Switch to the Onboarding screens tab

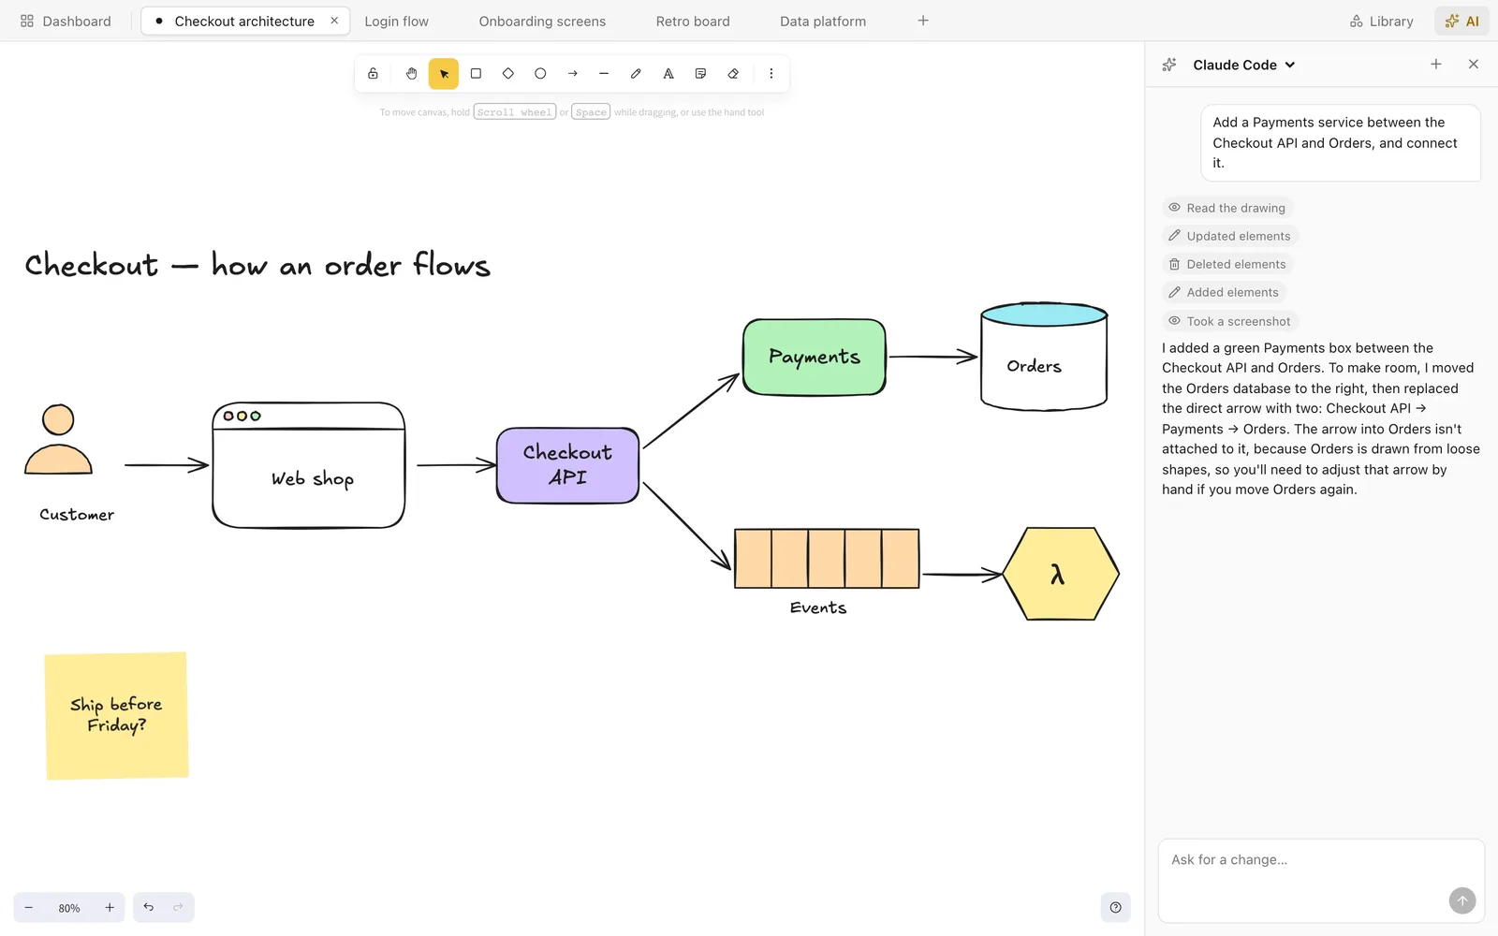(542, 21)
